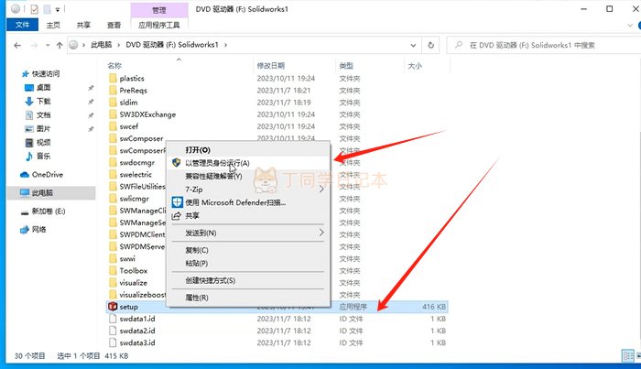The height and width of the screenshot is (369, 641).
Task: Click the search box for Solidworks1
Action: (x=544, y=46)
